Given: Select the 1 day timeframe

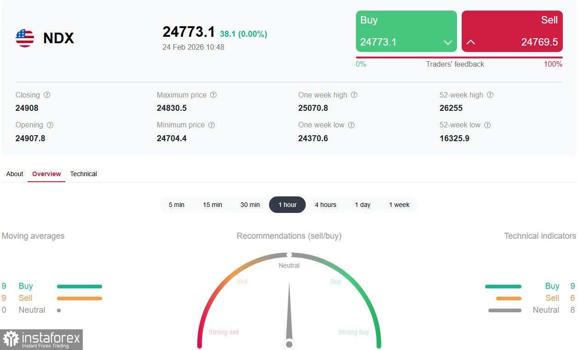Looking at the screenshot, I should (x=362, y=205).
